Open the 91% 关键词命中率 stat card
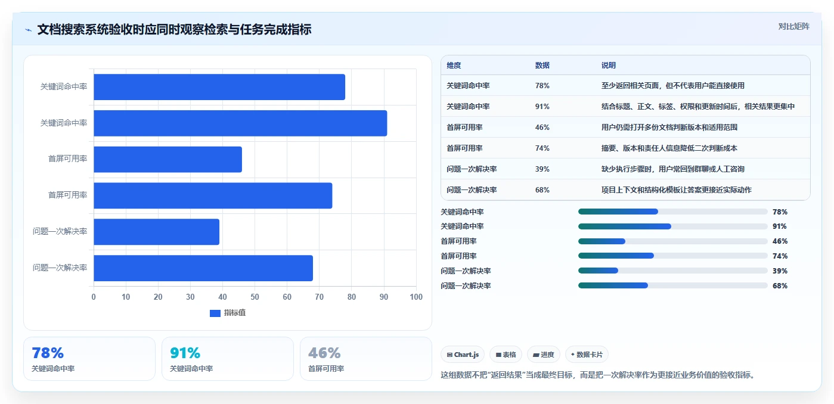The image size is (834, 404). [228, 359]
